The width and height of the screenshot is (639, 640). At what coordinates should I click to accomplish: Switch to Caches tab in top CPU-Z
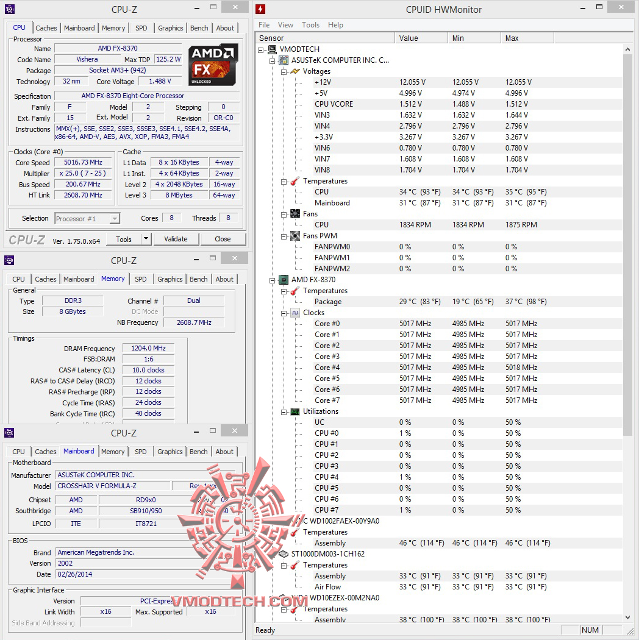coord(46,28)
